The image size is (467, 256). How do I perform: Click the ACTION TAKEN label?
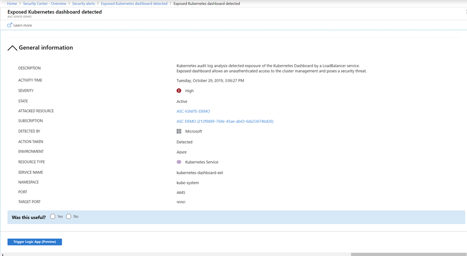point(31,142)
